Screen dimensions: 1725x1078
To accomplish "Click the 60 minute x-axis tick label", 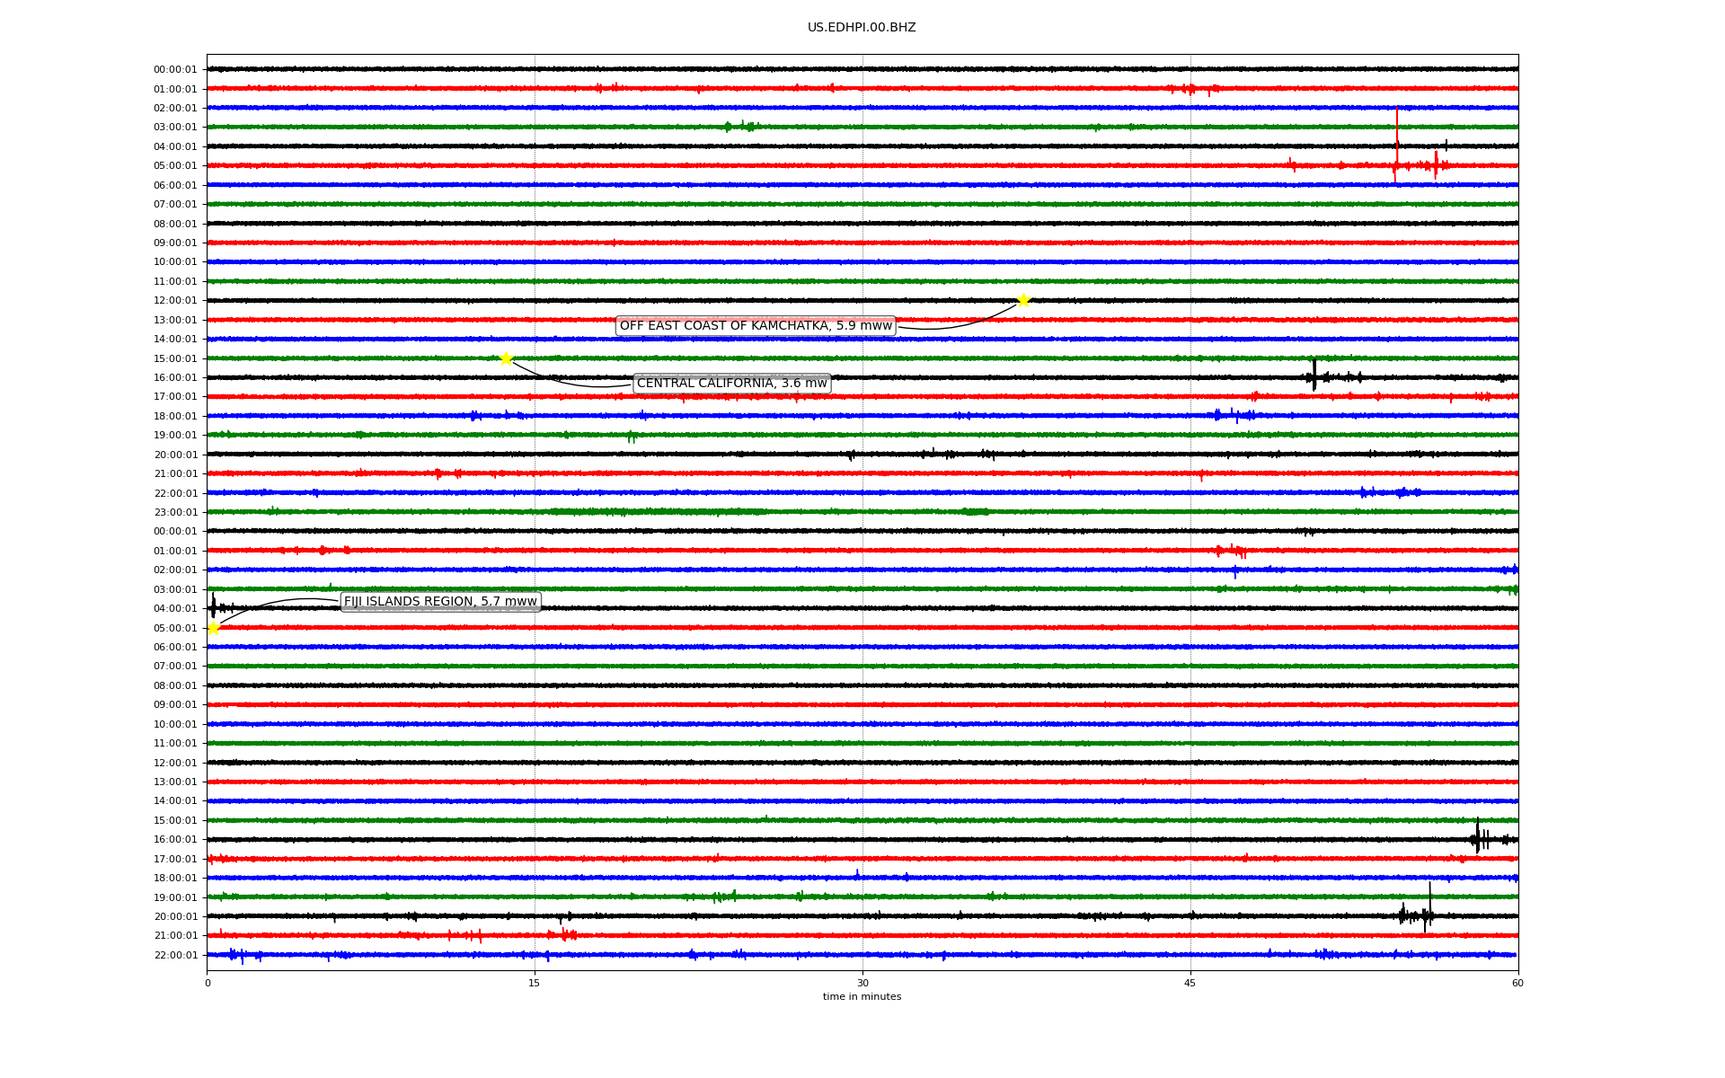I will 1517,983.
